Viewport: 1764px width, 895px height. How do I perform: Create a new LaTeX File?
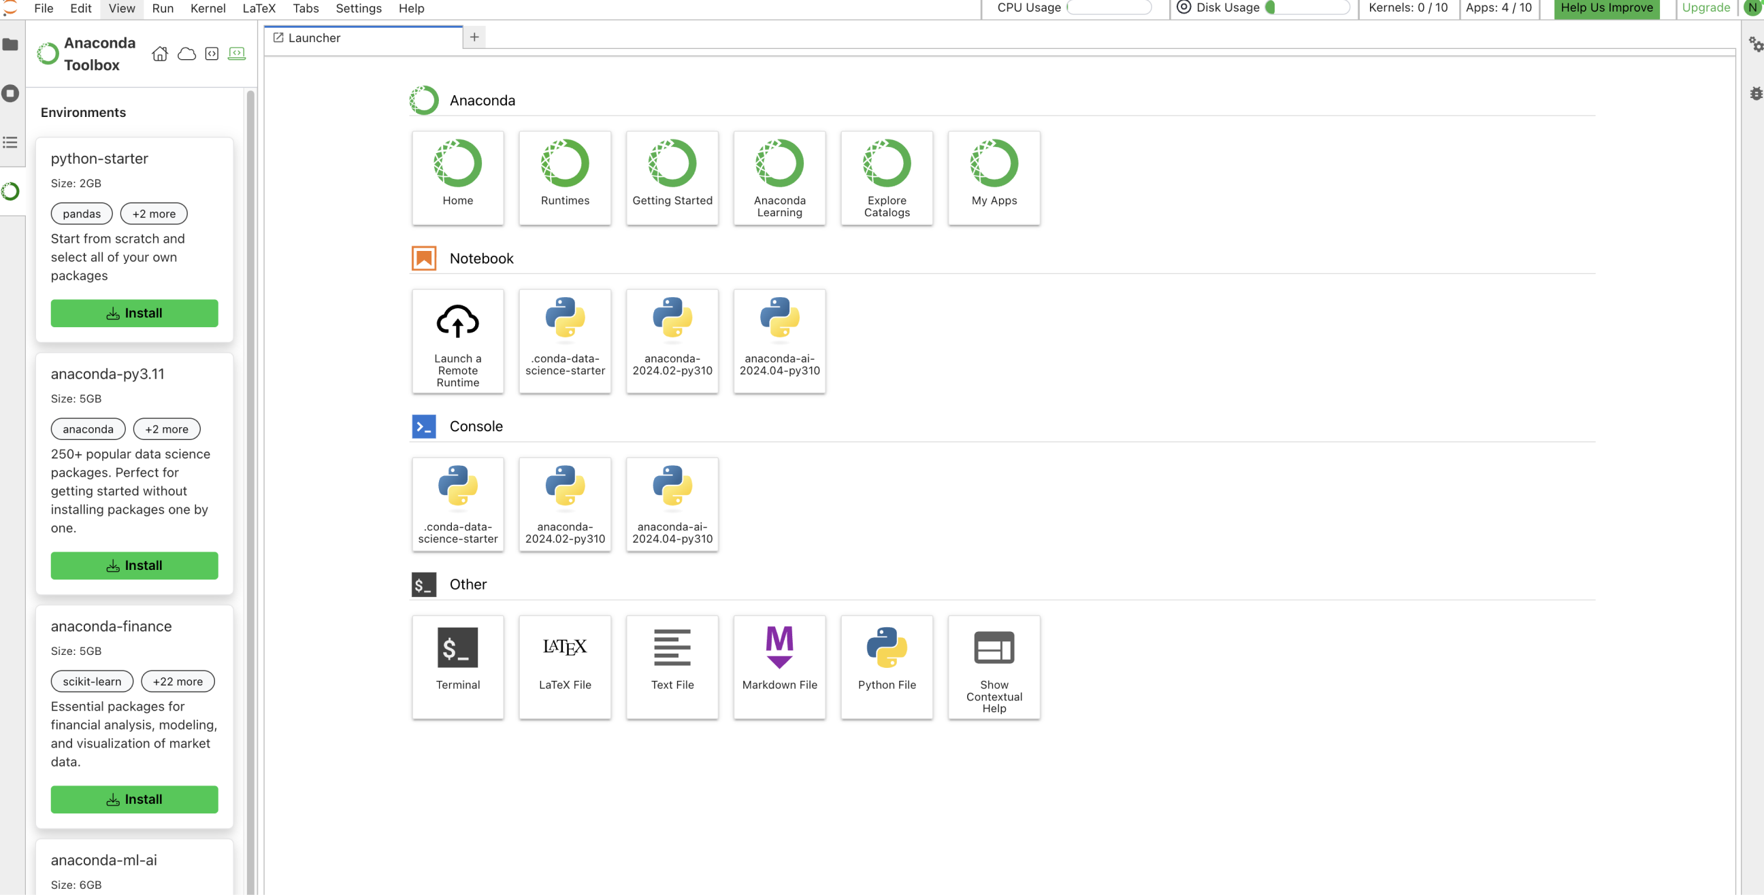pos(564,666)
